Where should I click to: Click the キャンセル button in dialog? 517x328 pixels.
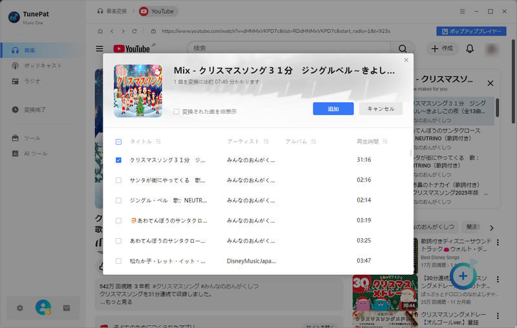(381, 109)
